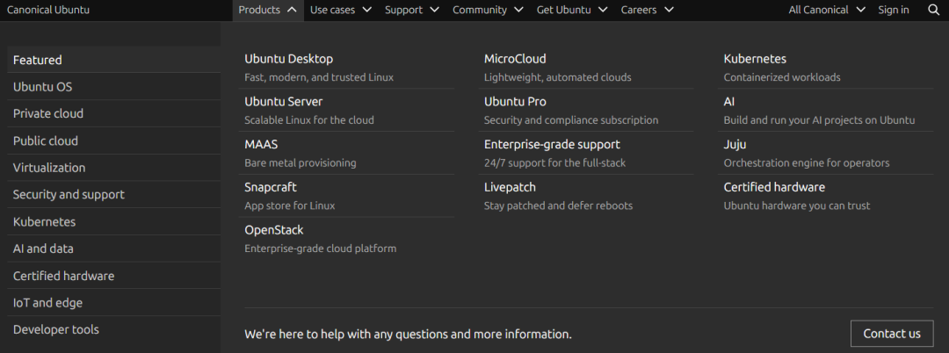This screenshot has height=353, width=949.
Task: Open the Support dropdown menu
Action: click(x=412, y=11)
